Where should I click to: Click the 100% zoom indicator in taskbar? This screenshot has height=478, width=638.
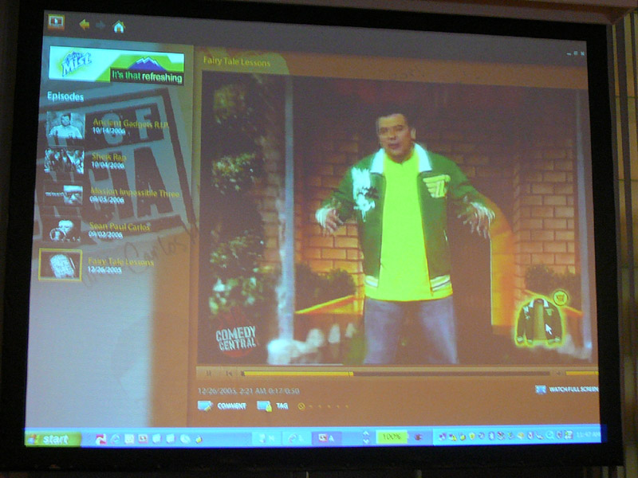392,437
